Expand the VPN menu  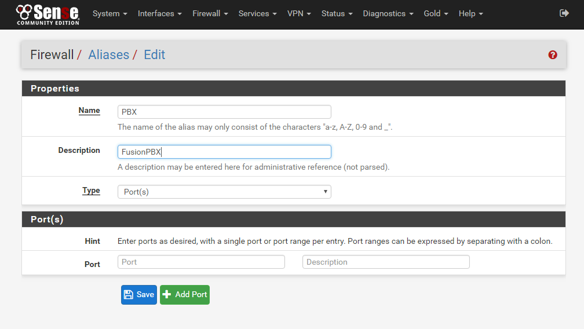point(299,13)
